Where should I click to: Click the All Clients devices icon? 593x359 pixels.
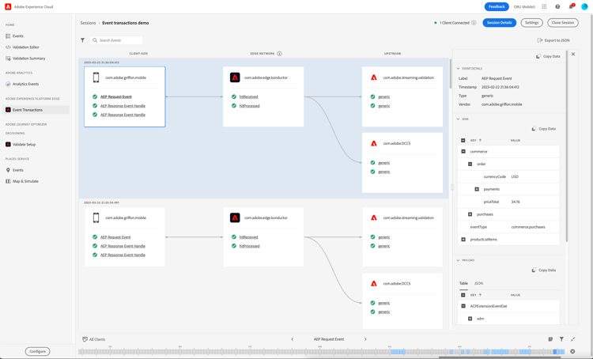pos(85,339)
